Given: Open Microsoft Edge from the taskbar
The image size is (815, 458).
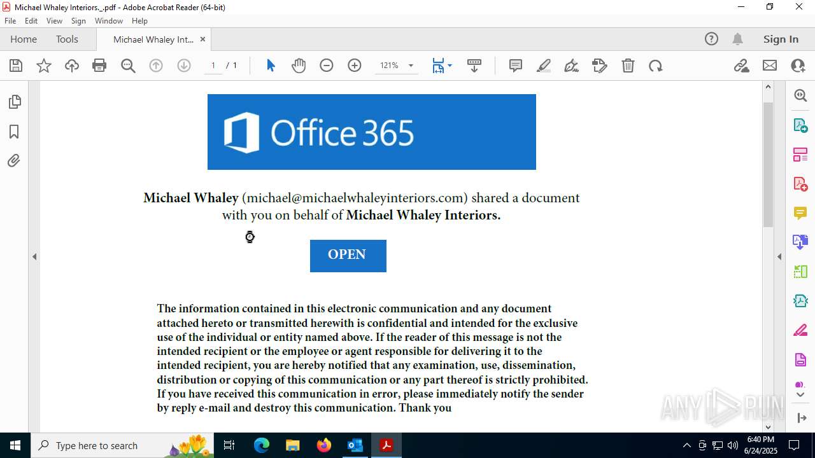Looking at the screenshot, I should coord(262,445).
